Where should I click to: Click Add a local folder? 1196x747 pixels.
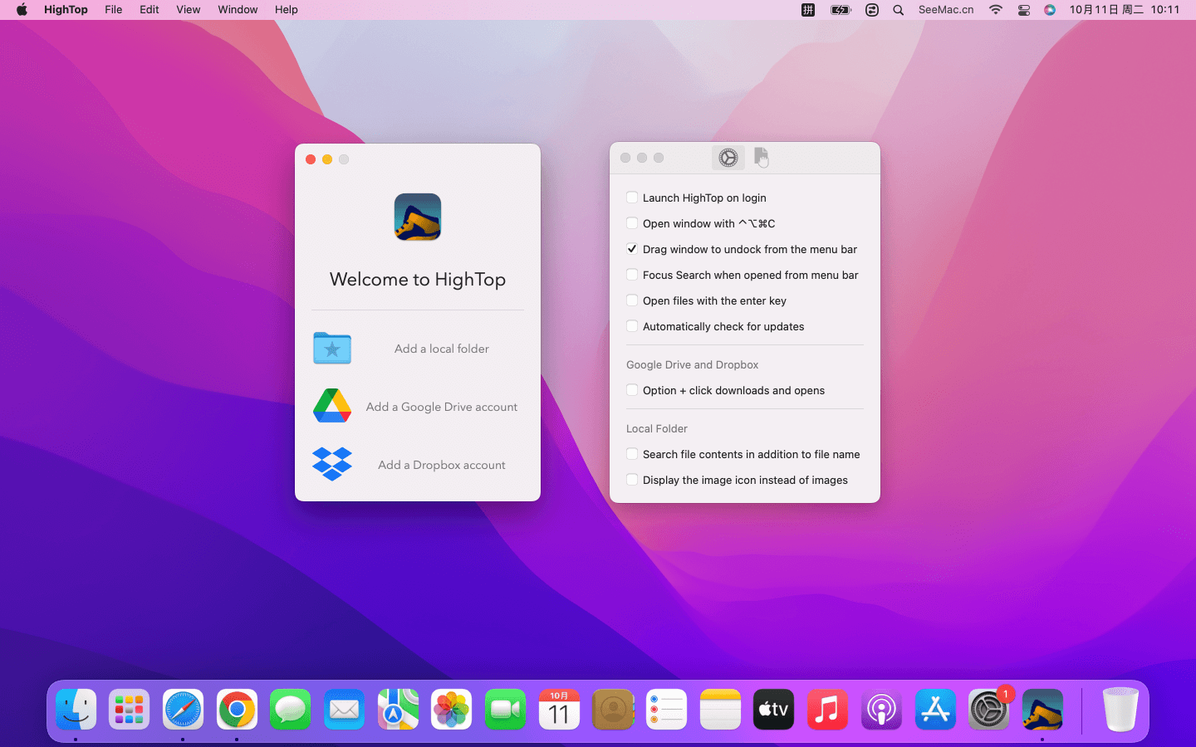(x=441, y=349)
